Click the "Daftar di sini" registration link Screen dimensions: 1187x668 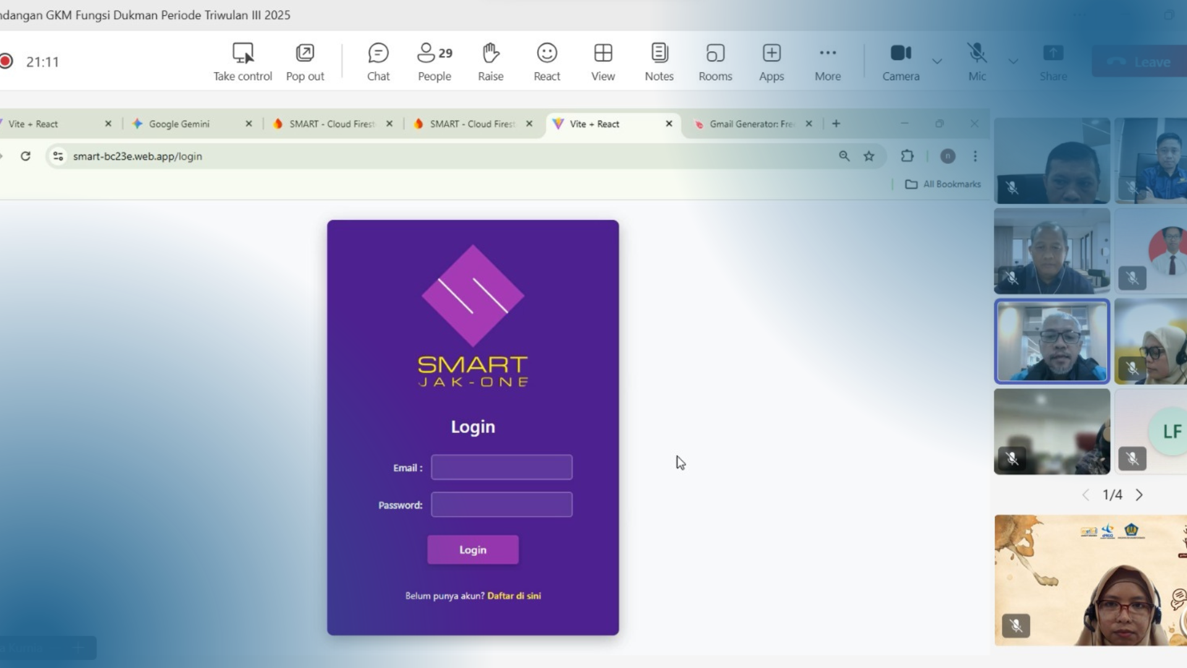(x=514, y=596)
